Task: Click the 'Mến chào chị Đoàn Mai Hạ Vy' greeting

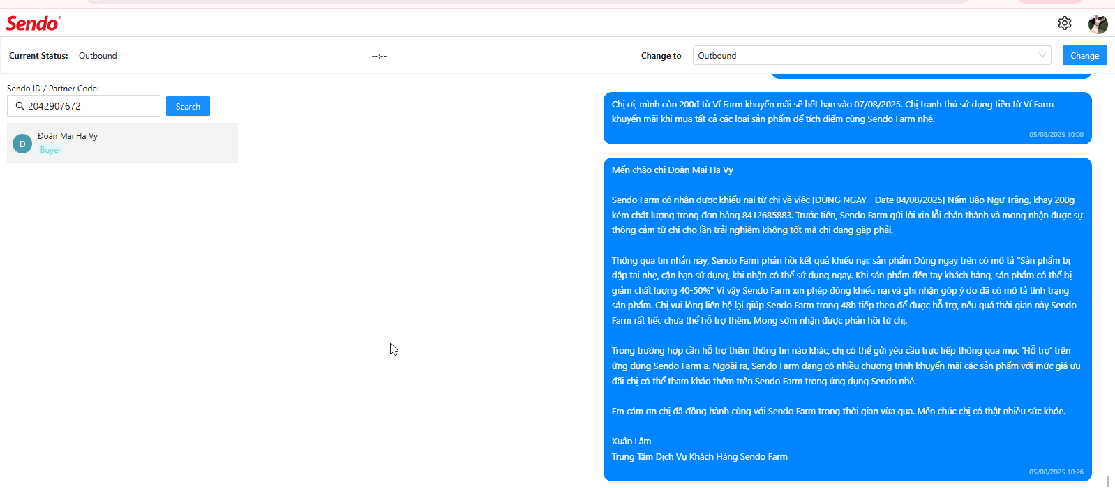Action: click(x=673, y=170)
